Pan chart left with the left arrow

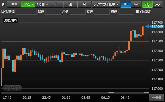coord(5,88)
